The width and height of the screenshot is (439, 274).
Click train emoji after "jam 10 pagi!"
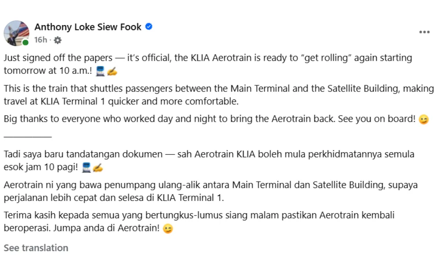click(86, 168)
